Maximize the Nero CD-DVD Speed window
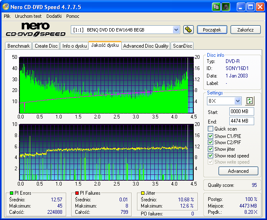Image resolution: width=267 pixels, height=220 pixels. (250, 7)
